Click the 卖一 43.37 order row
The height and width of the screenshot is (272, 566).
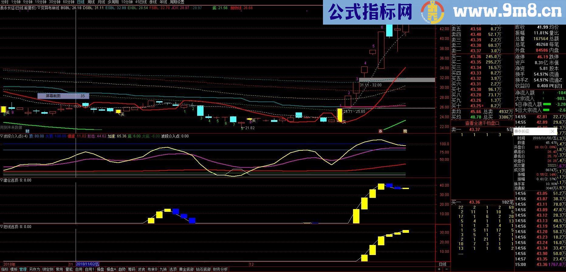[476, 51]
